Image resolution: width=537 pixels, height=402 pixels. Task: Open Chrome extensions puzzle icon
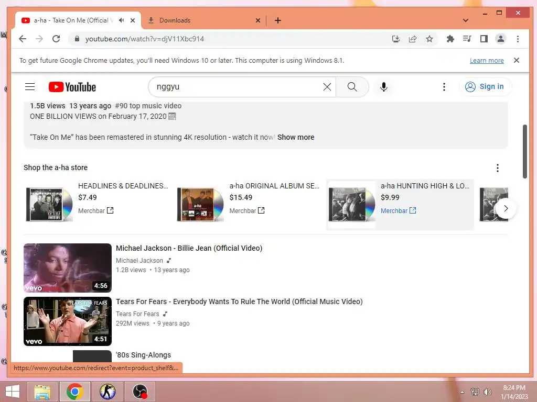pos(450,39)
